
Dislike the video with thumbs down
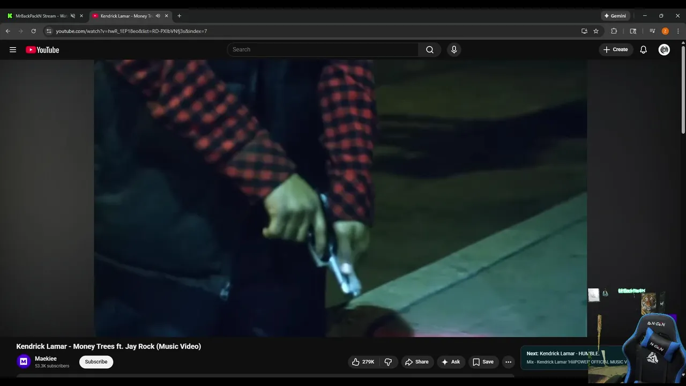389,362
